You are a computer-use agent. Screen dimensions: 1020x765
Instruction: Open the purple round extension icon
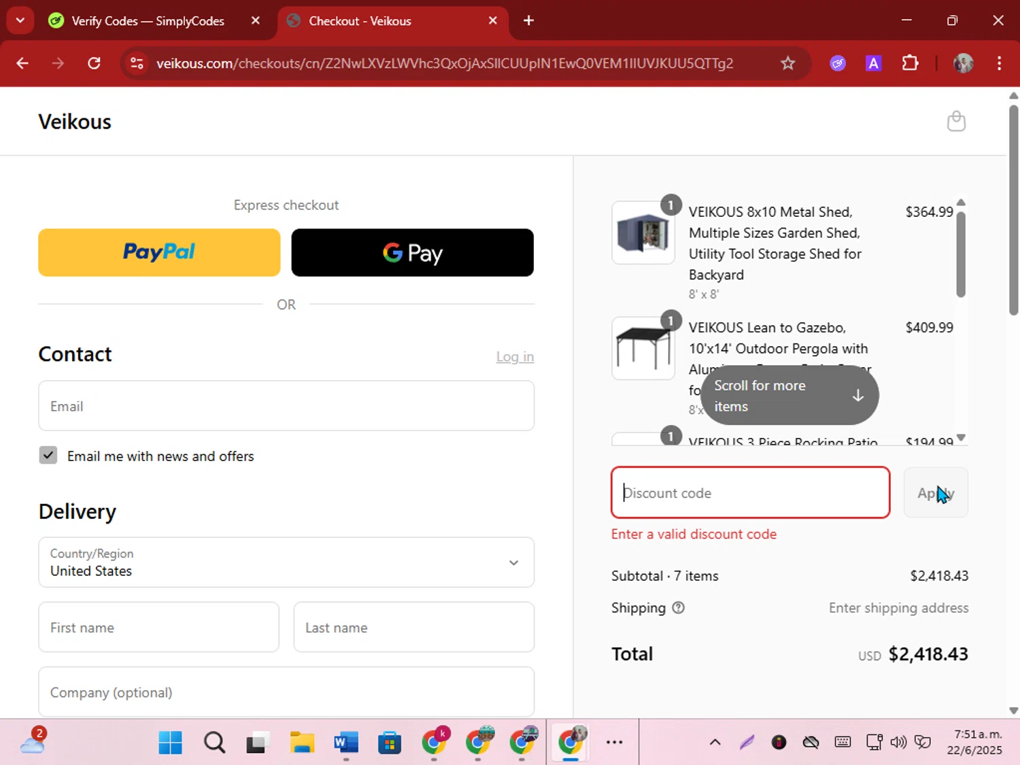point(838,63)
